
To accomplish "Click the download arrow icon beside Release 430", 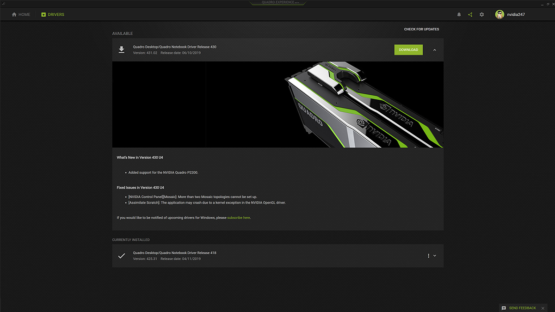I will [122, 50].
